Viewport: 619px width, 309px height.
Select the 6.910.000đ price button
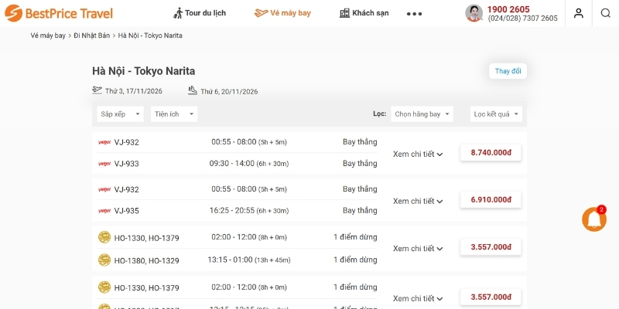click(x=491, y=199)
